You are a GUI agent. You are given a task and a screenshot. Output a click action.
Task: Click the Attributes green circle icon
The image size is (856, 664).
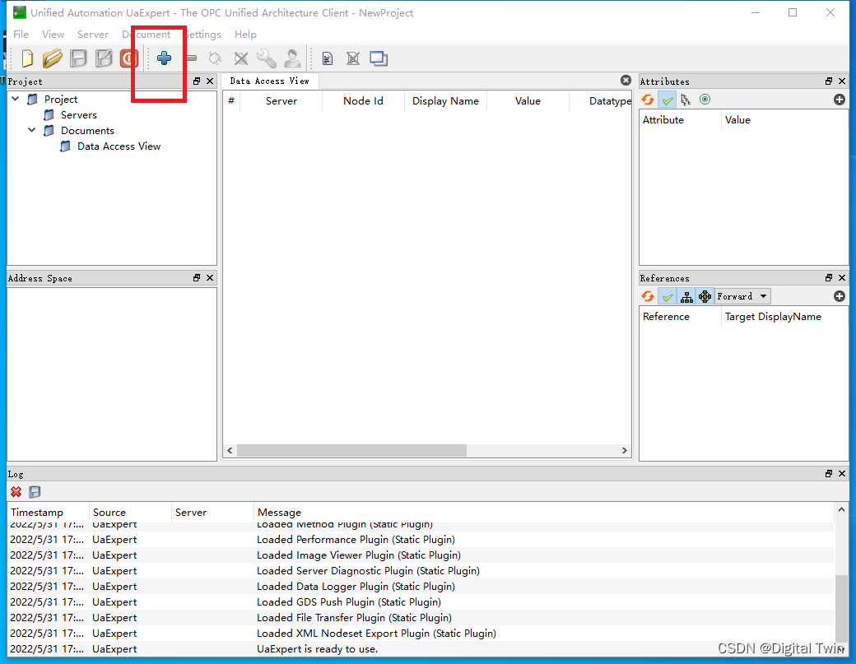tap(705, 100)
